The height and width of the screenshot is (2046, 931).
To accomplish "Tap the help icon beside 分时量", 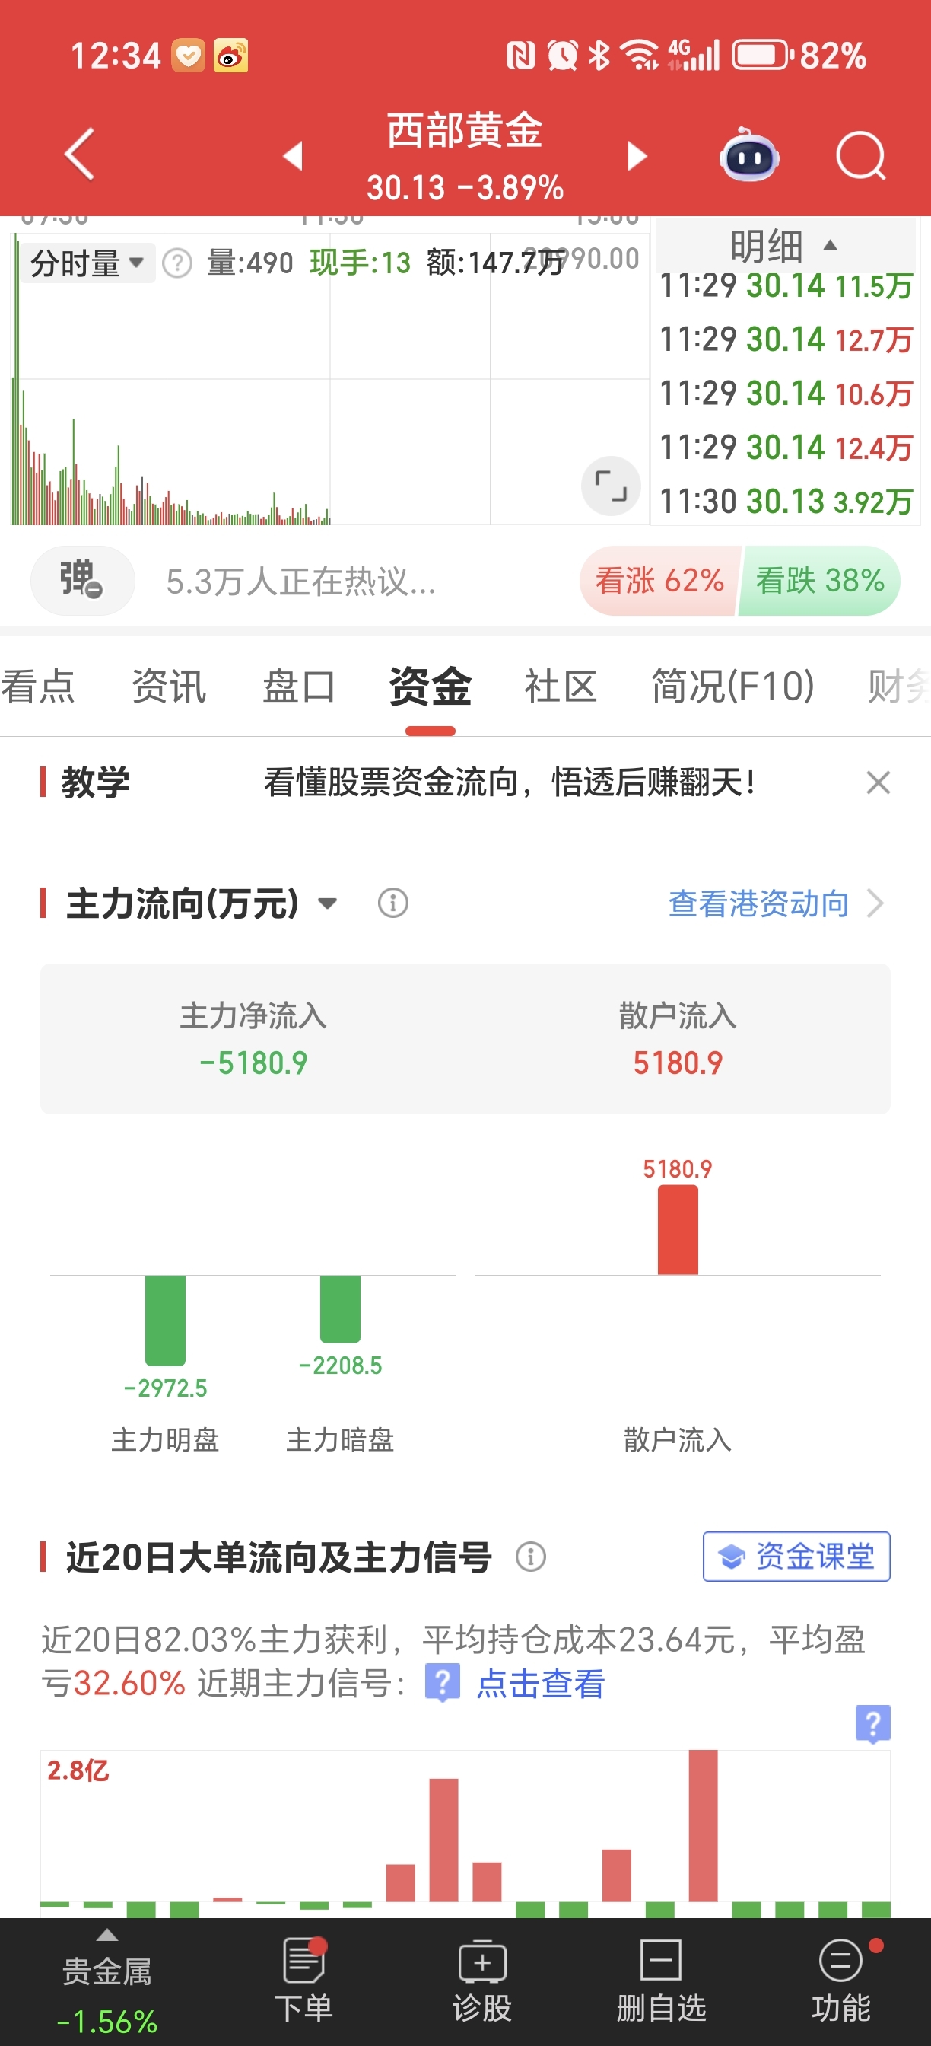I will point(177,263).
